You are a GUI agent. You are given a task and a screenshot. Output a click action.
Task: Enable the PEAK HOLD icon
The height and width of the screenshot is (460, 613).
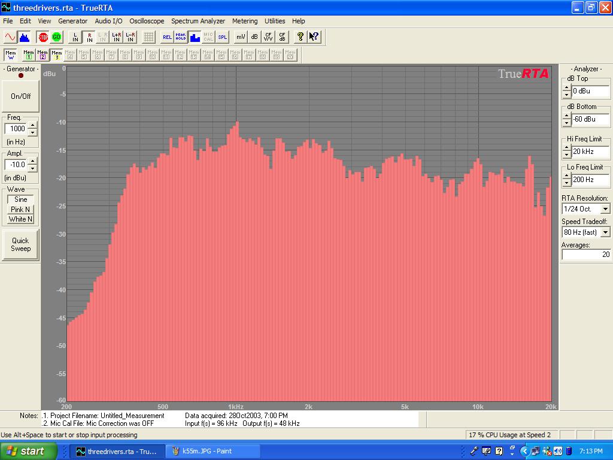pos(181,37)
